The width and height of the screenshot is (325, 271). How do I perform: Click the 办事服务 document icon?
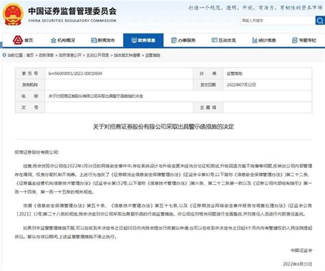coord(174,40)
